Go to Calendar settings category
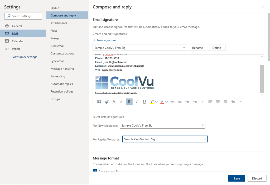The width and height of the screenshot is (270, 185). (18, 41)
